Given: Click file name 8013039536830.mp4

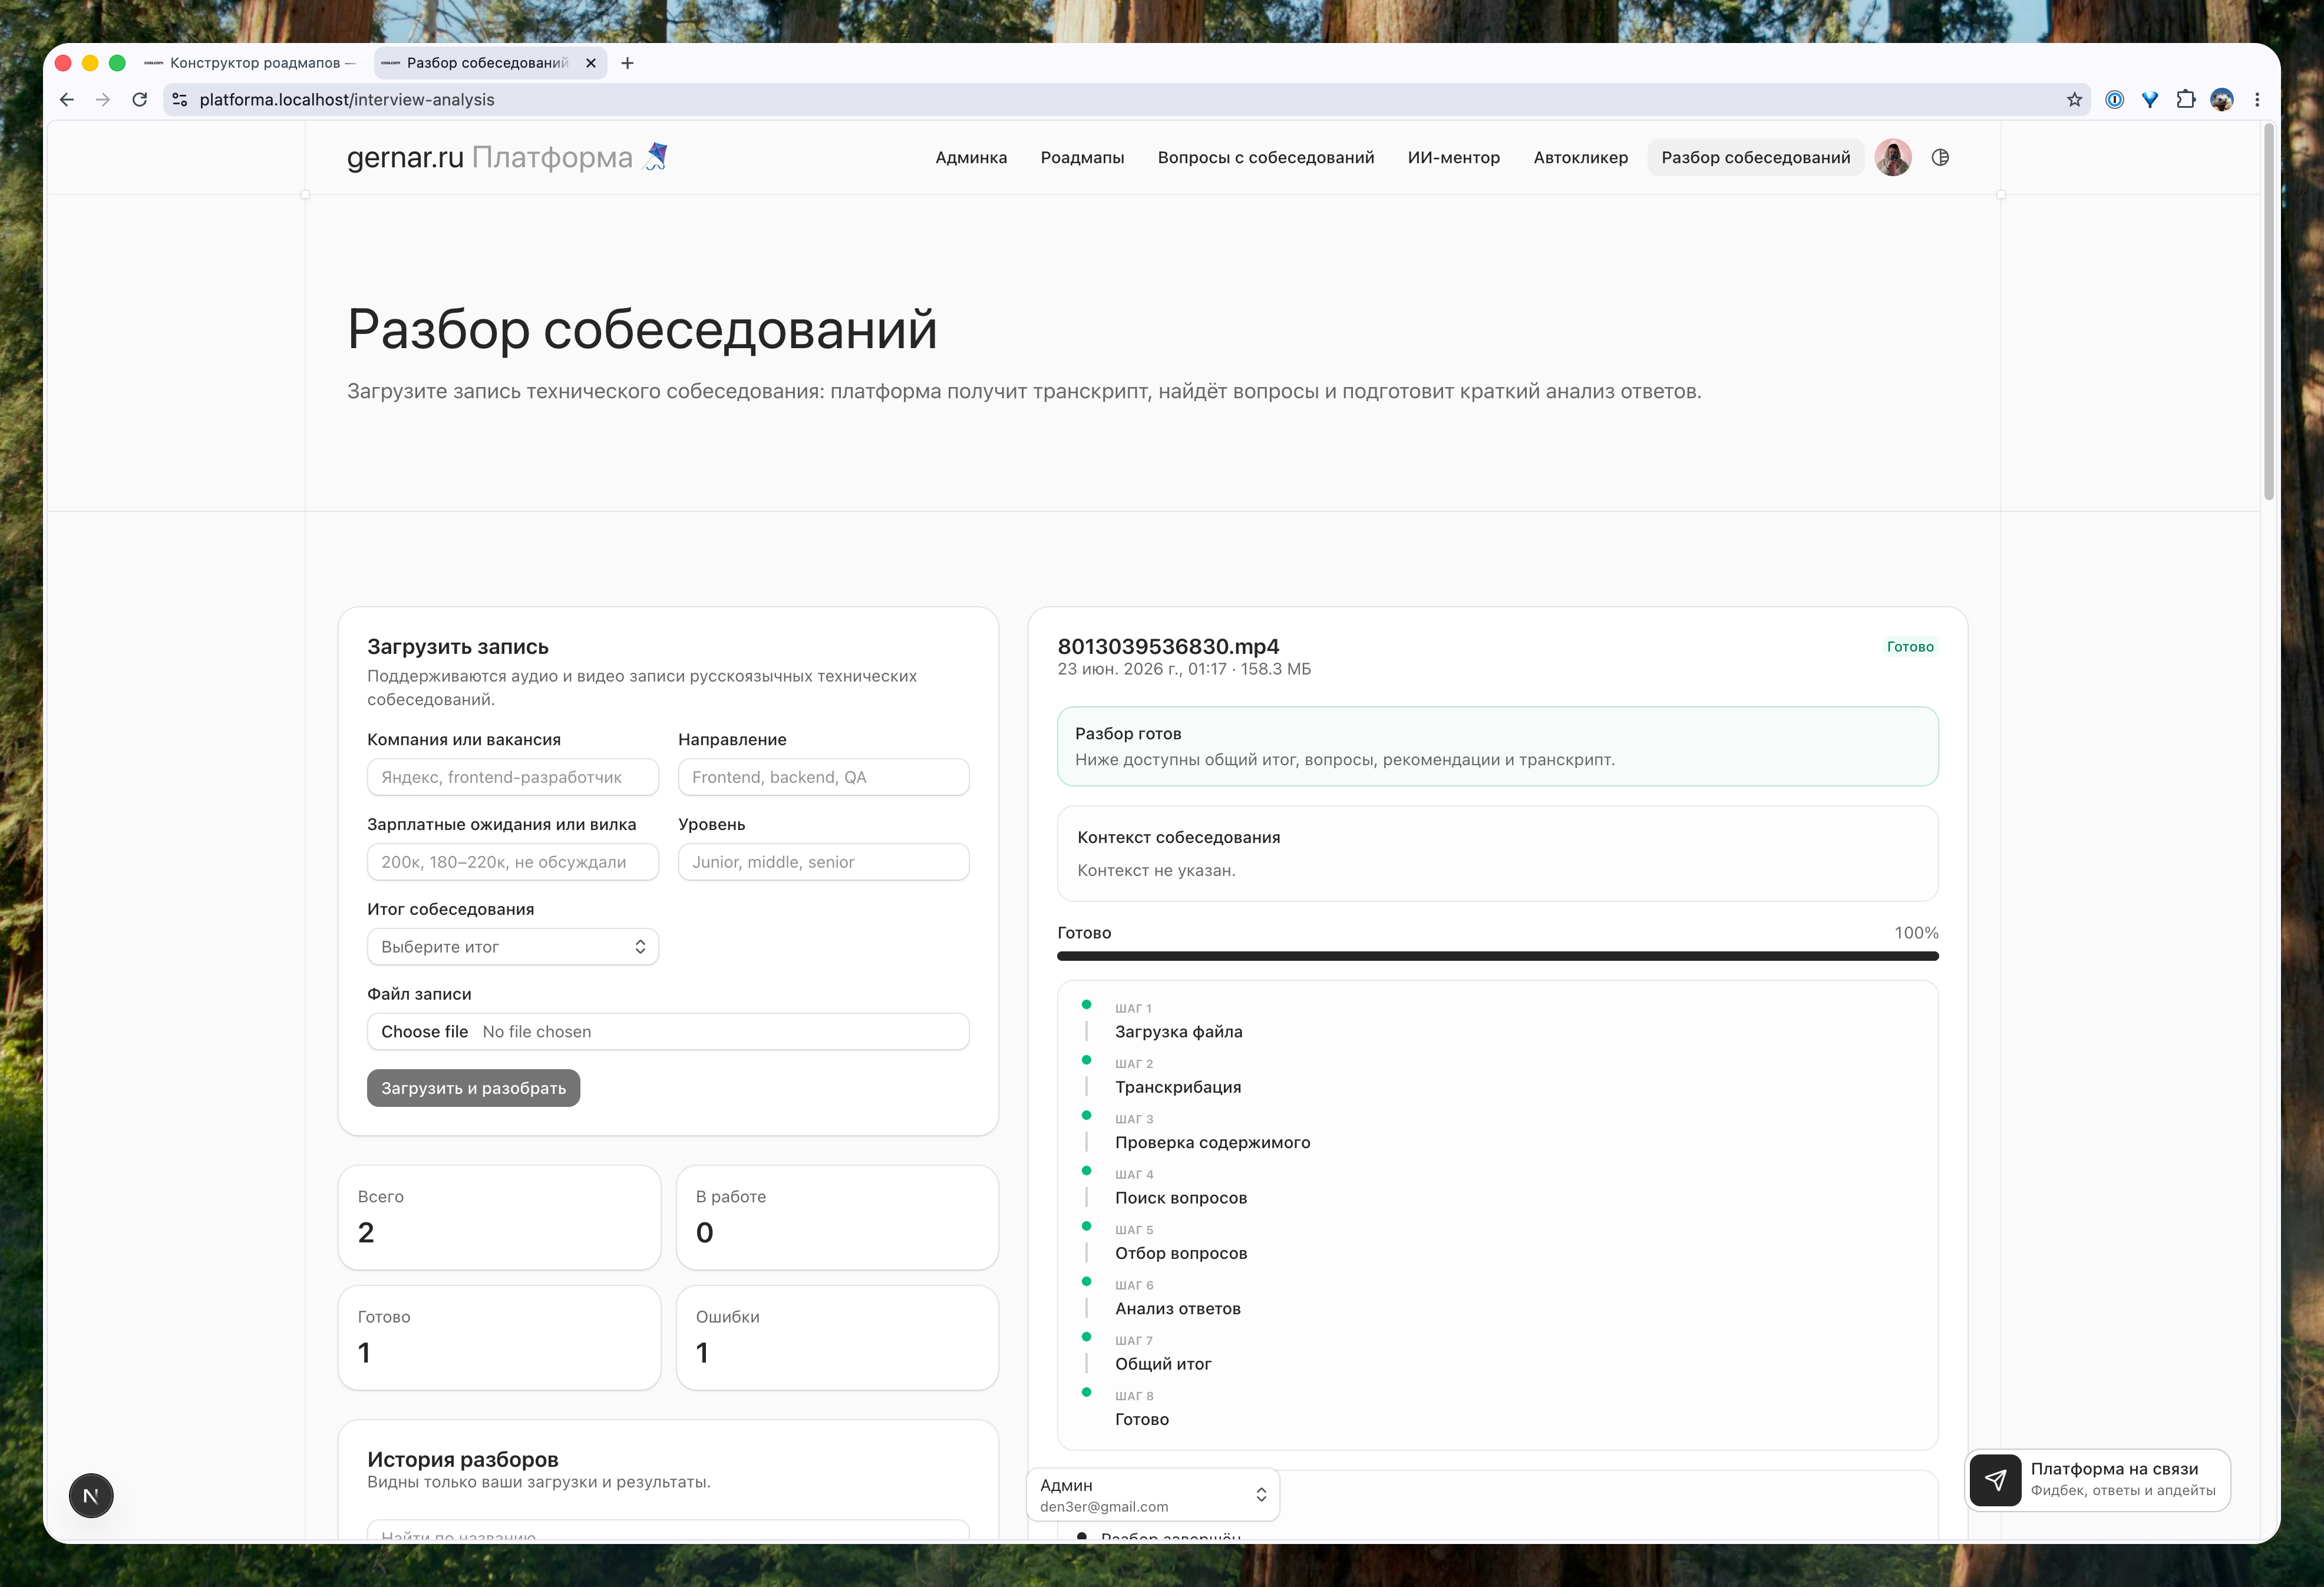Looking at the screenshot, I should pos(1168,647).
